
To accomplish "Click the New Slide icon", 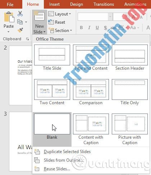I will 40,17.
